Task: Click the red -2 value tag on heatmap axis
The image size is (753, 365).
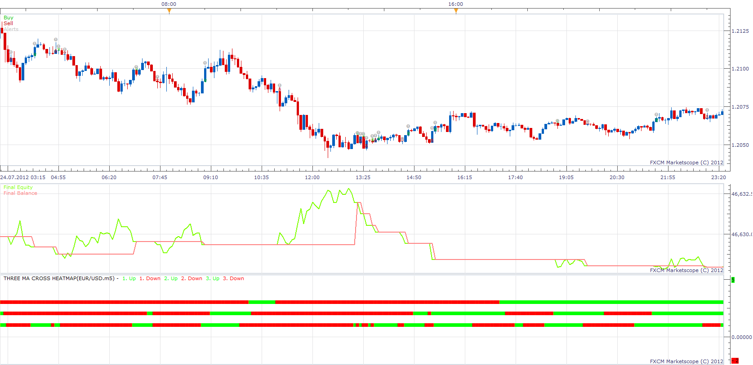Action: tap(735, 361)
